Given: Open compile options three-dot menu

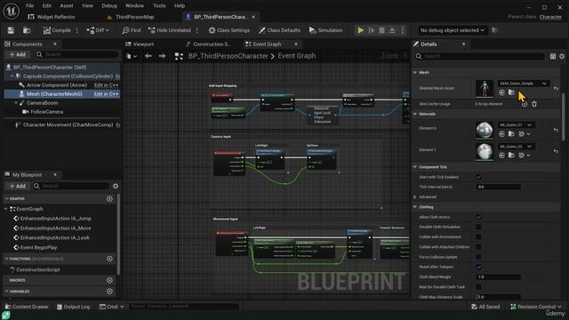Looking at the screenshot, I should [77, 30].
